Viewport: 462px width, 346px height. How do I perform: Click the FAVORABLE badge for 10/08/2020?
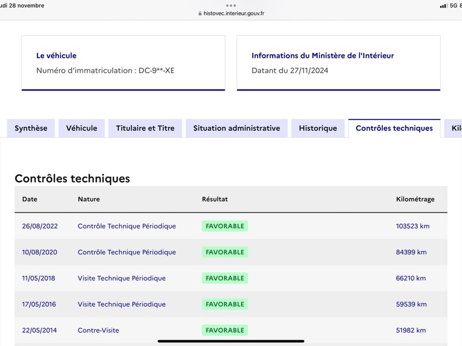(x=225, y=252)
